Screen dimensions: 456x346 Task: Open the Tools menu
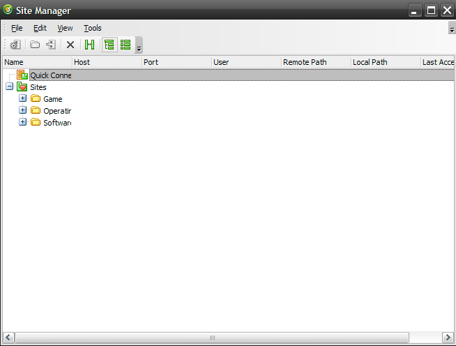tap(93, 28)
